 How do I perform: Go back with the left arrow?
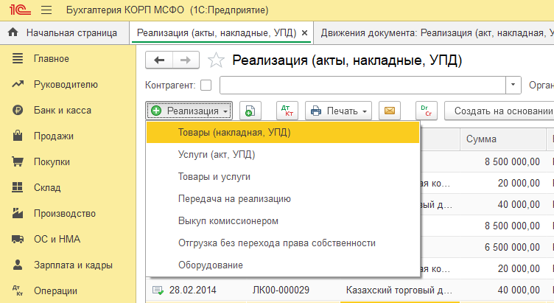pyautogui.click(x=159, y=60)
